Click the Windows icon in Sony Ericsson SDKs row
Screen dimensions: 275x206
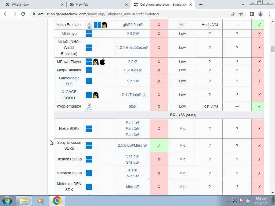pos(89,145)
